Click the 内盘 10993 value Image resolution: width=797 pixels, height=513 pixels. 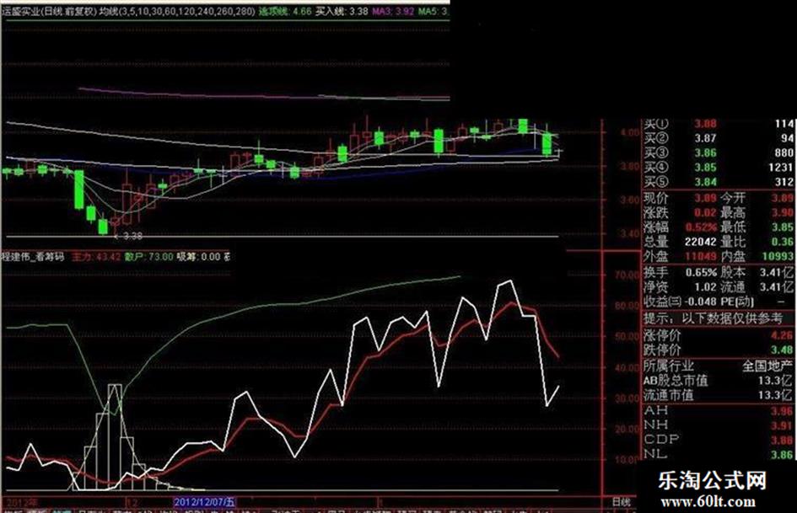pyautogui.click(x=778, y=256)
